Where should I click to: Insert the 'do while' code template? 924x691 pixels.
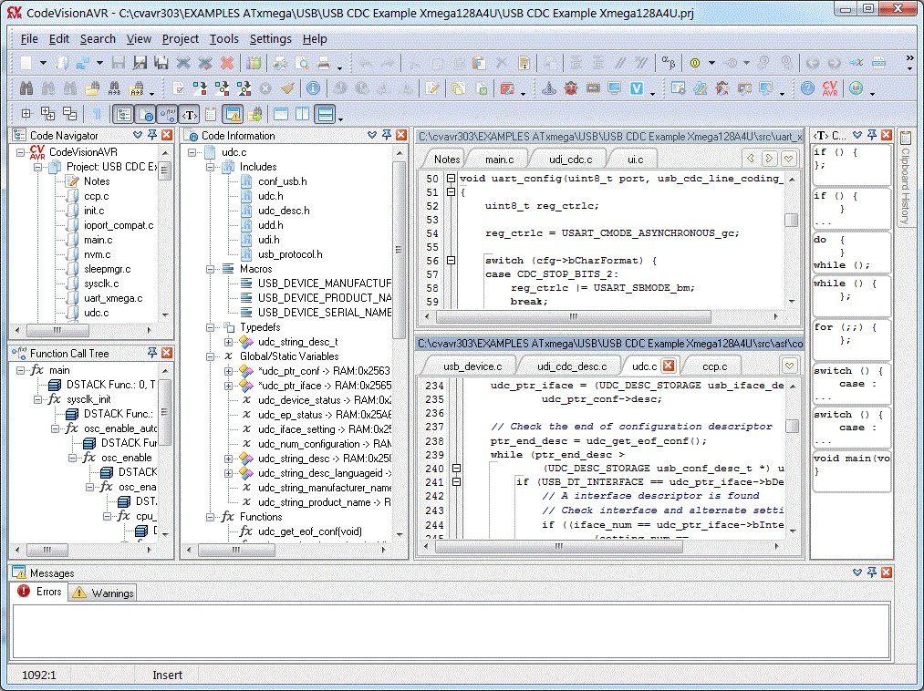[x=851, y=253]
